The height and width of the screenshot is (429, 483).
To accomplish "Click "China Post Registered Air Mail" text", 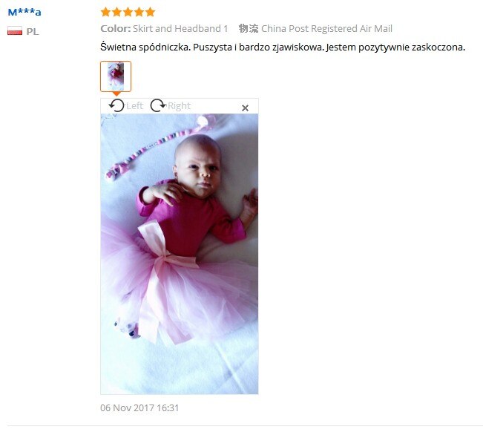I will [326, 29].
